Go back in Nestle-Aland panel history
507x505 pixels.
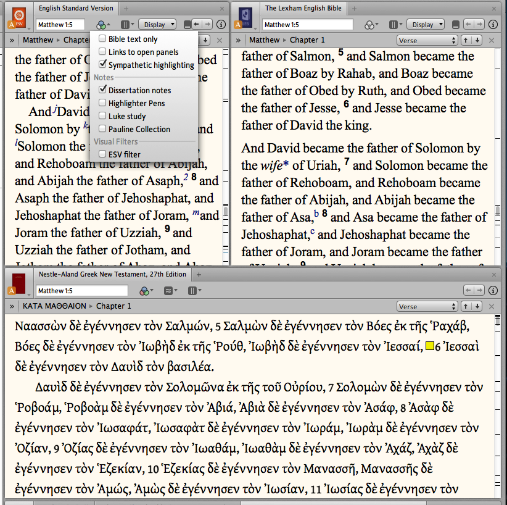(469, 290)
